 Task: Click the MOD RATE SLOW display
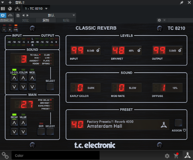(127, 88)
